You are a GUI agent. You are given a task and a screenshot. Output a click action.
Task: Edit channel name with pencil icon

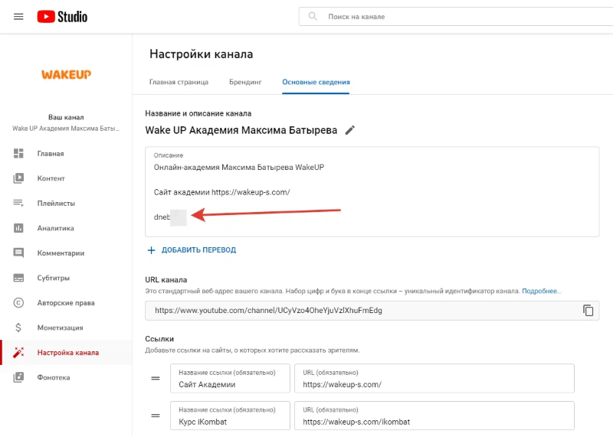click(x=350, y=130)
